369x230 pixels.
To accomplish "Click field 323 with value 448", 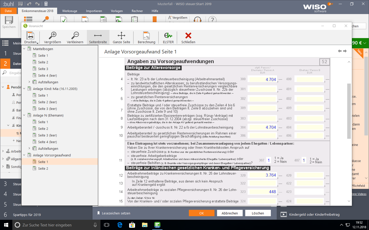I will 263,192.
